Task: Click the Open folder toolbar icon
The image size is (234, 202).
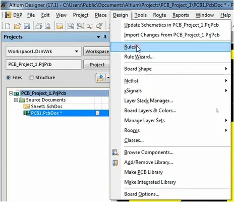Action: coord(17,26)
